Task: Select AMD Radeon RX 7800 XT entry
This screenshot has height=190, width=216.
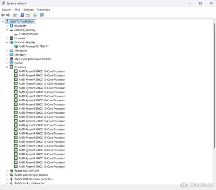Action: [34, 47]
